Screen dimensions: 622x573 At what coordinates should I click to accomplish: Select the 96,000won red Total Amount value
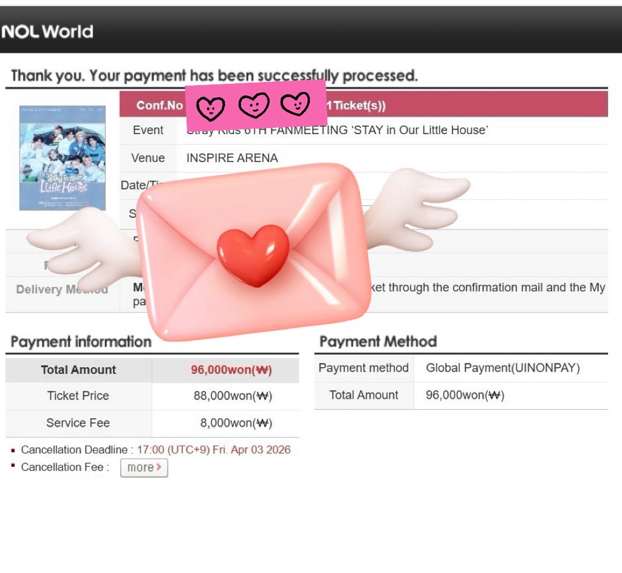coord(231,370)
